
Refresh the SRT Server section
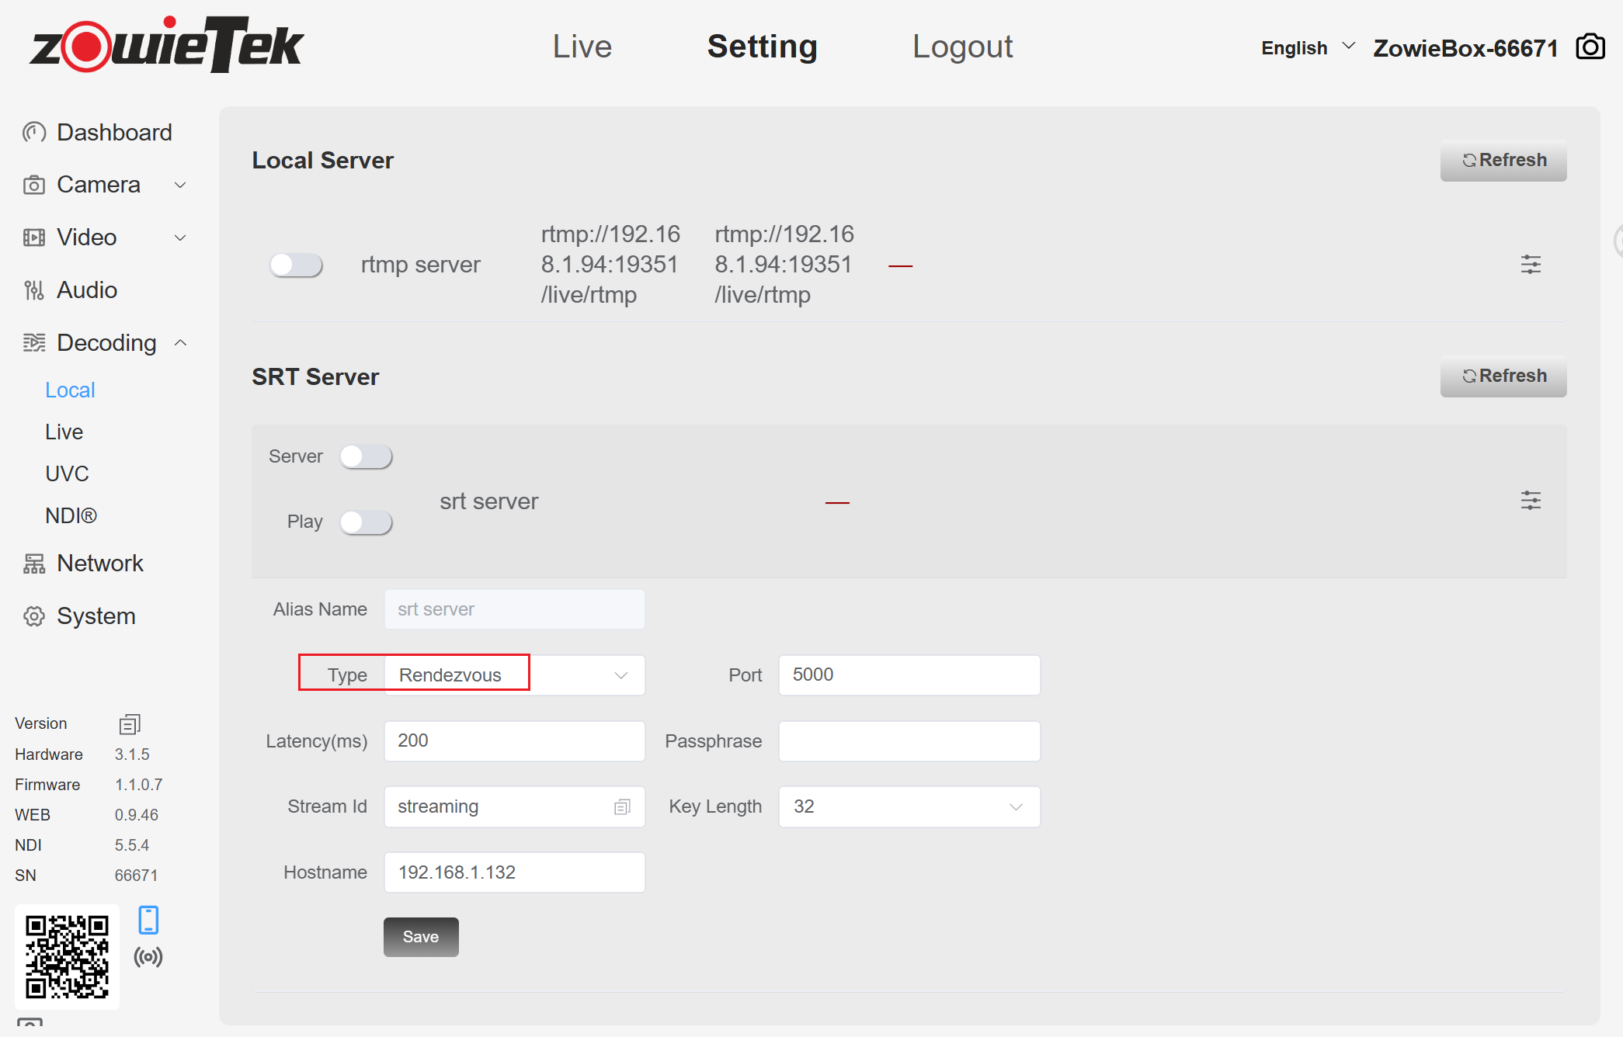click(x=1503, y=376)
